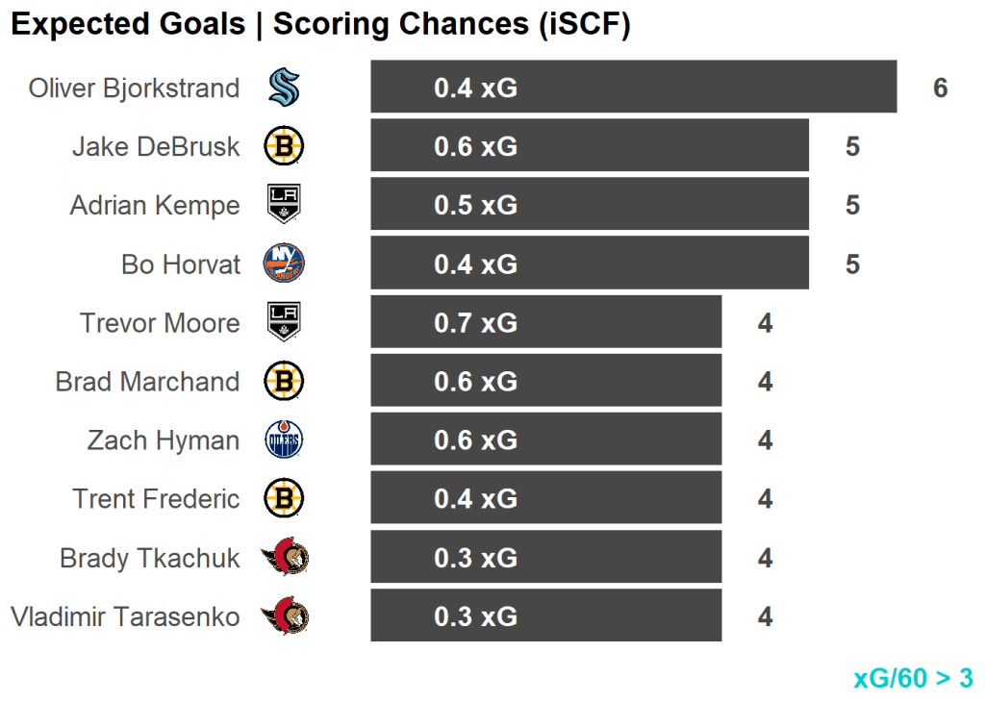Select the Brad Marchand name label

147,382
